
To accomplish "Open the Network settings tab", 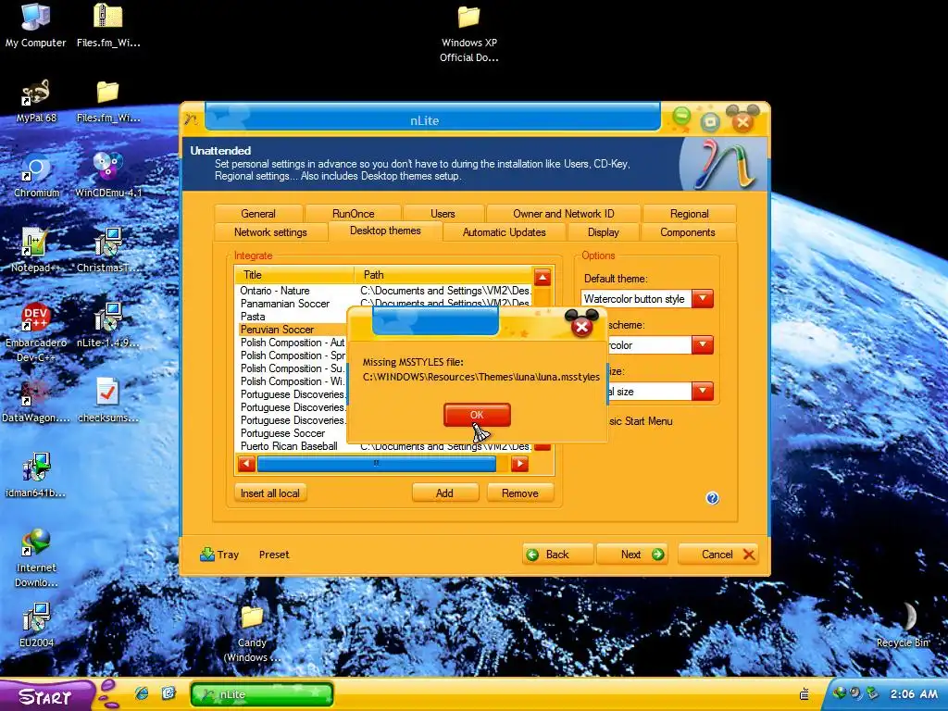I will [x=270, y=232].
